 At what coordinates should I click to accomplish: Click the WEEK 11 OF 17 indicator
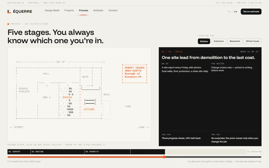[x=249, y=52]
